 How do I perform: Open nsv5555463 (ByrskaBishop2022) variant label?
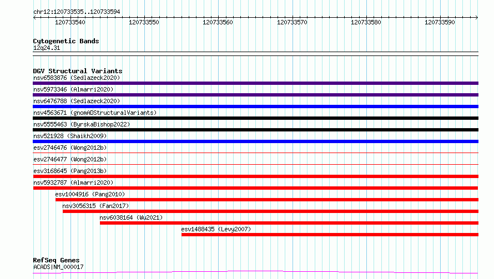point(82,124)
